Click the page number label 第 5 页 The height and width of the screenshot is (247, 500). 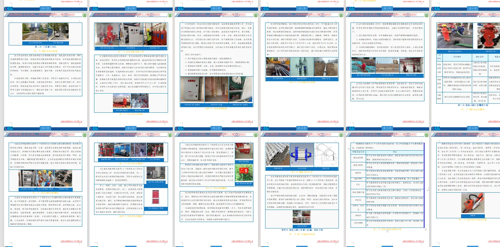click(387, 8)
